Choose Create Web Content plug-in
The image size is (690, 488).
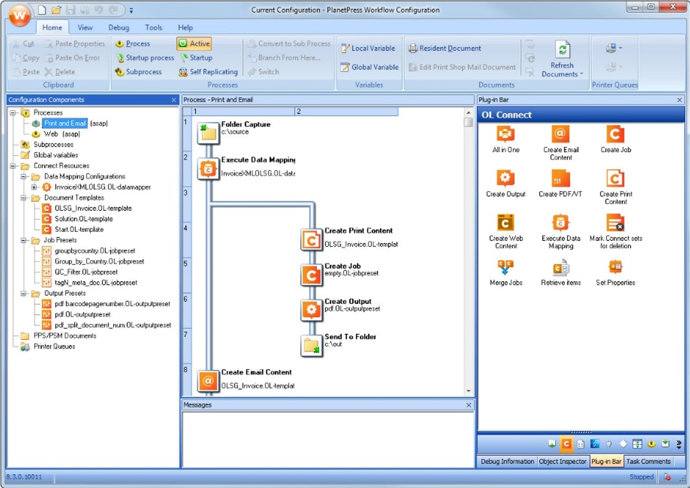point(506,231)
